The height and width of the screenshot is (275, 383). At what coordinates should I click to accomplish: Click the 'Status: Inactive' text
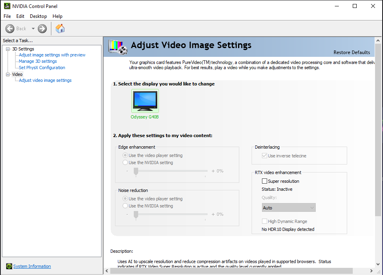click(x=277, y=189)
